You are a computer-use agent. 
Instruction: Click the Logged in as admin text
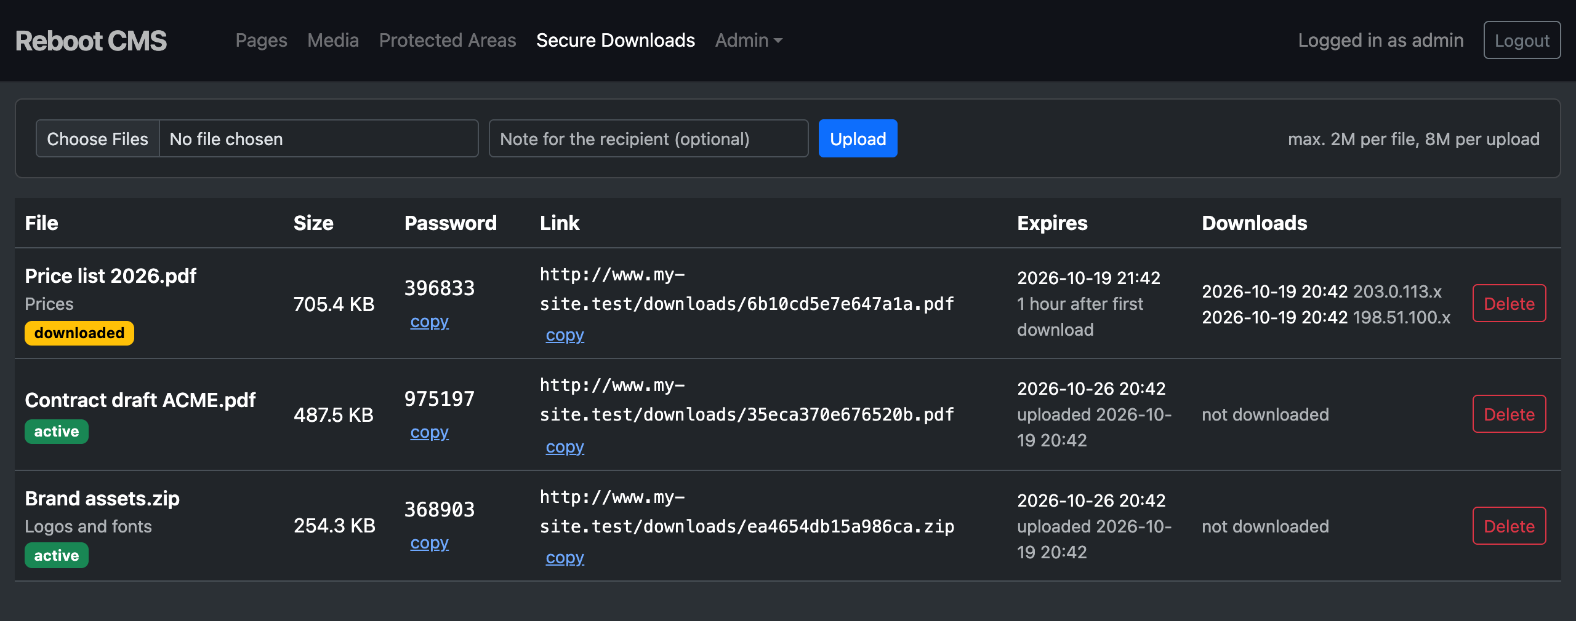(1380, 41)
